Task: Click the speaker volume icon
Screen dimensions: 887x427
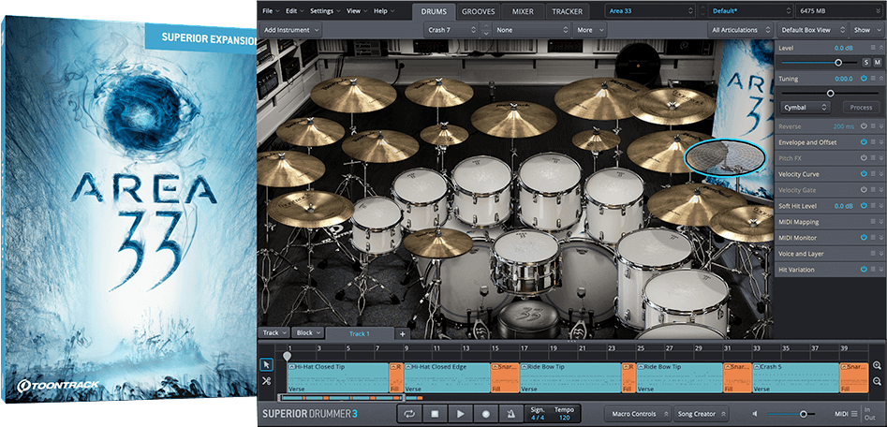Action: tap(755, 414)
